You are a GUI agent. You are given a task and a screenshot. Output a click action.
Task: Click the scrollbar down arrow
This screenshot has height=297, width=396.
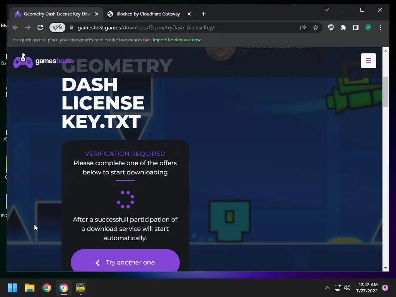[386, 268]
